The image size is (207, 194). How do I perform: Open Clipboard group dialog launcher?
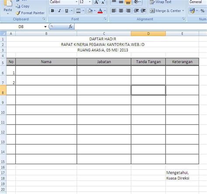click(44, 19)
